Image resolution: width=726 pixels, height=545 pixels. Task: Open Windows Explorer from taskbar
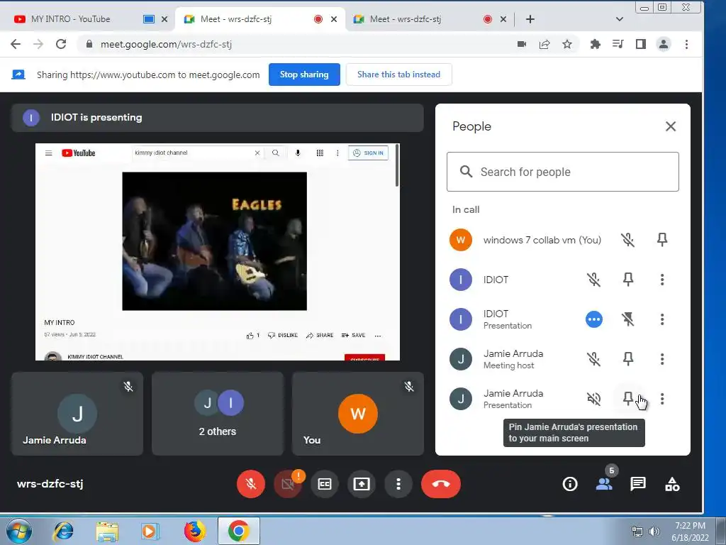pyautogui.click(x=107, y=531)
